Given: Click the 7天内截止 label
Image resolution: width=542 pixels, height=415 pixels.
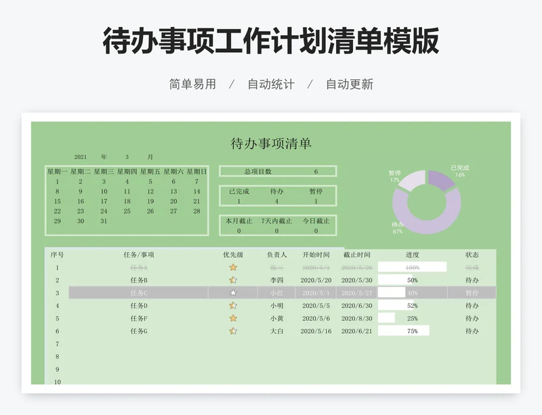Looking at the screenshot, I should click(x=276, y=221).
